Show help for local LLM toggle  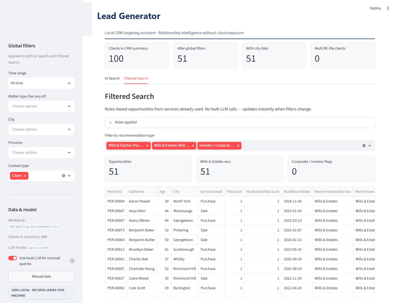click(x=72, y=261)
